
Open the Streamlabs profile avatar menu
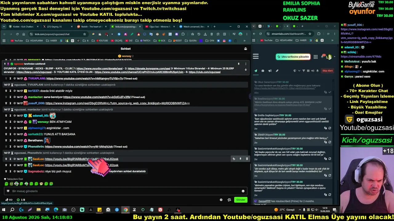(329, 57)
